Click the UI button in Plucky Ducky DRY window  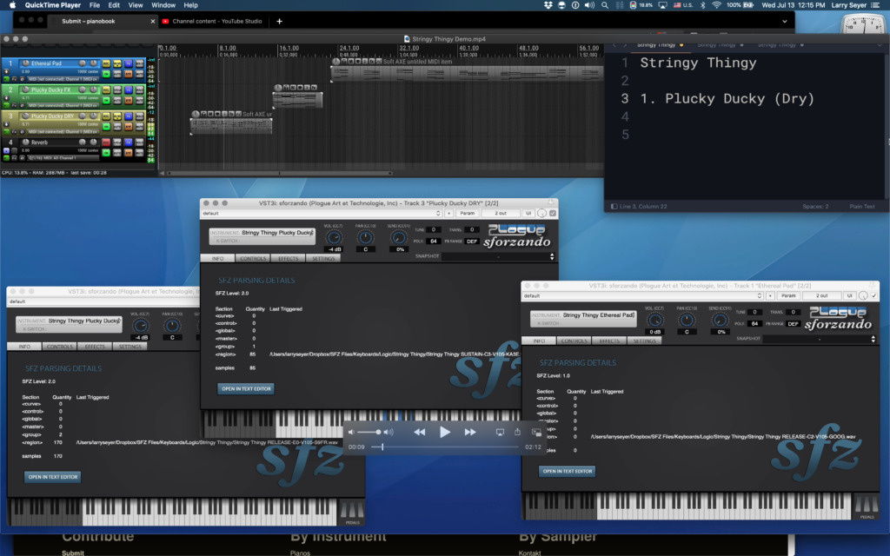point(528,214)
